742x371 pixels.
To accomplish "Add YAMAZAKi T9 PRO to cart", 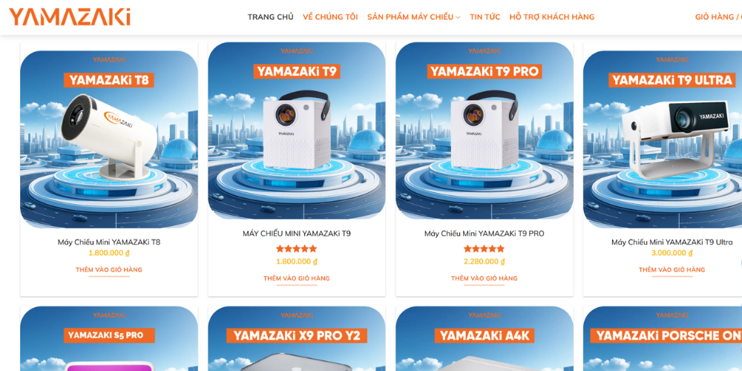I will (x=484, y=278).
